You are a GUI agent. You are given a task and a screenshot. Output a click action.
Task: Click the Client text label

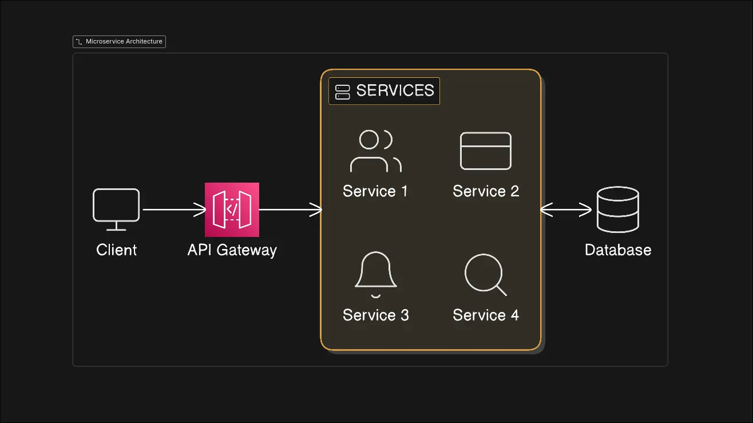point(117,250)
